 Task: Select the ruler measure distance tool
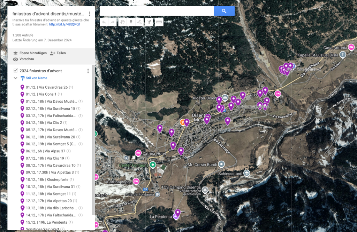(x=159, y=22)
